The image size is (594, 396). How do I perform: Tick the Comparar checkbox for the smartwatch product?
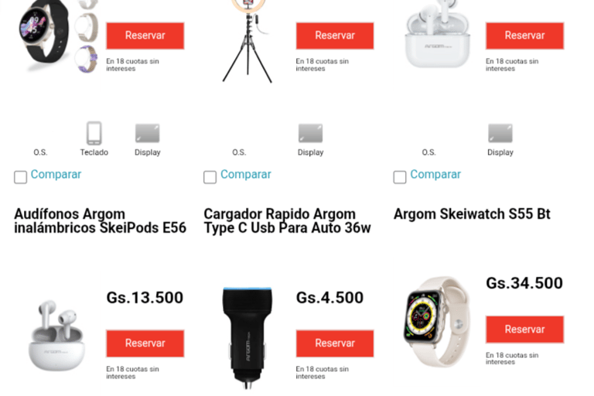[x=20, y=177]
